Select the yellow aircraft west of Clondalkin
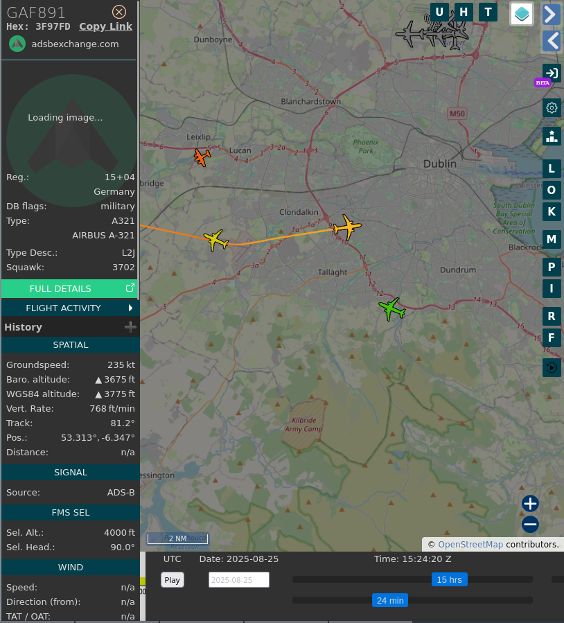This screenshot has width=564, height=623. [215, 240]
